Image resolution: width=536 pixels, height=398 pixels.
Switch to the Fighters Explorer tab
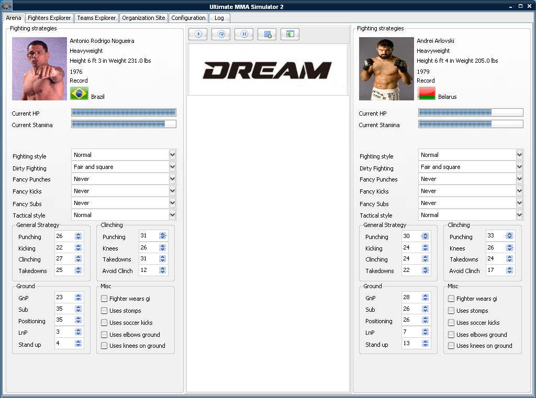click(x=49, y=18)
